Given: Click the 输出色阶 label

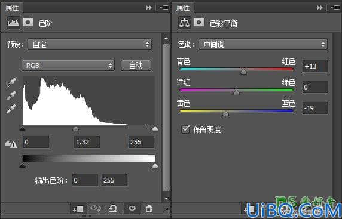Looking at the screenshot, I should (x=51, y=180).
